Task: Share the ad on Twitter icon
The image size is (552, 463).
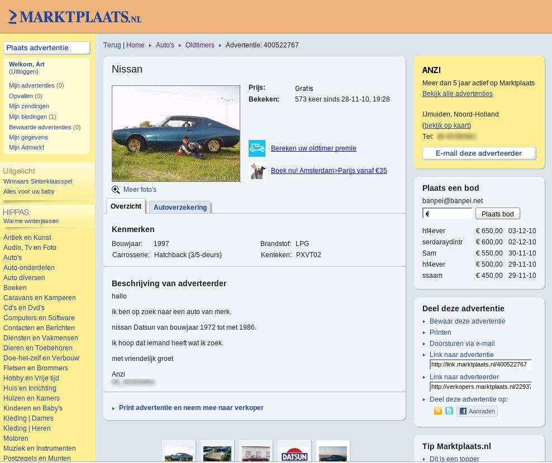Action: 449,411
